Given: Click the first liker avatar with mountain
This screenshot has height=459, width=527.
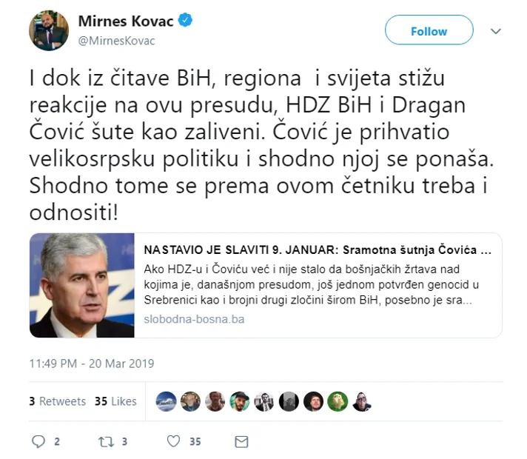Looking at the screenshot, I should click(166, 401).
